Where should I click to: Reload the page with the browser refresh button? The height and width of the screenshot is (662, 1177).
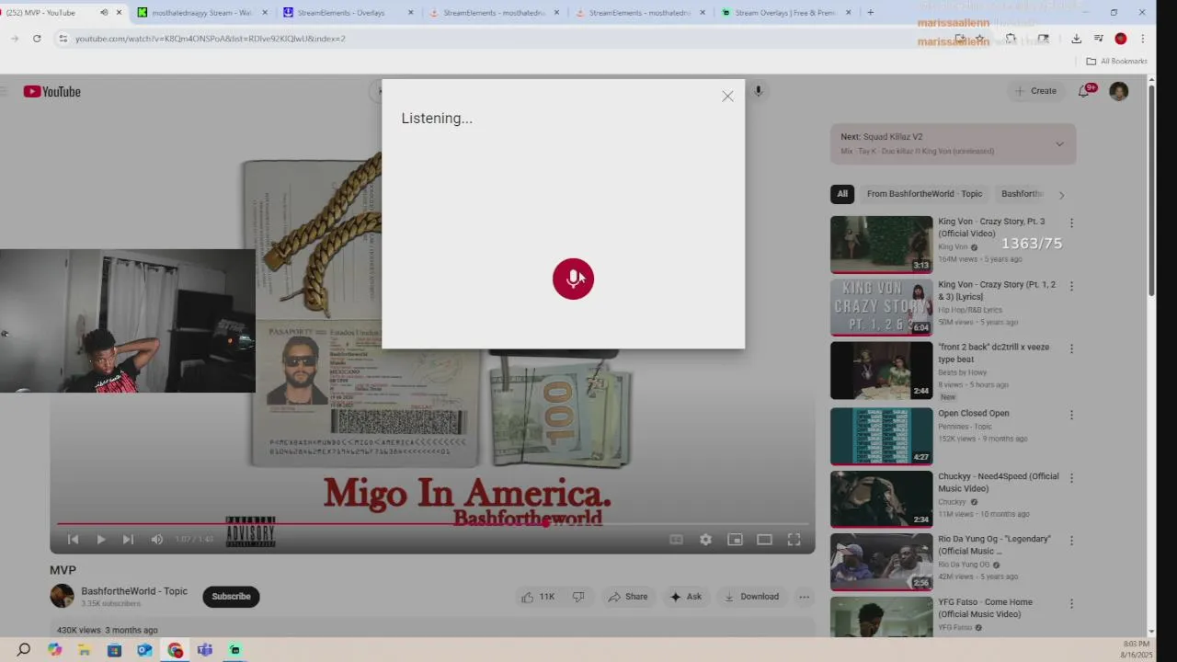click(37, 39)
